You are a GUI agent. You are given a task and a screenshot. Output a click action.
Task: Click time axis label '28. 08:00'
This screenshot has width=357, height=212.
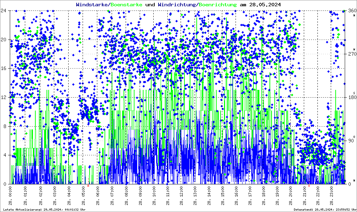pyautogui.click(x=126, y=196)
